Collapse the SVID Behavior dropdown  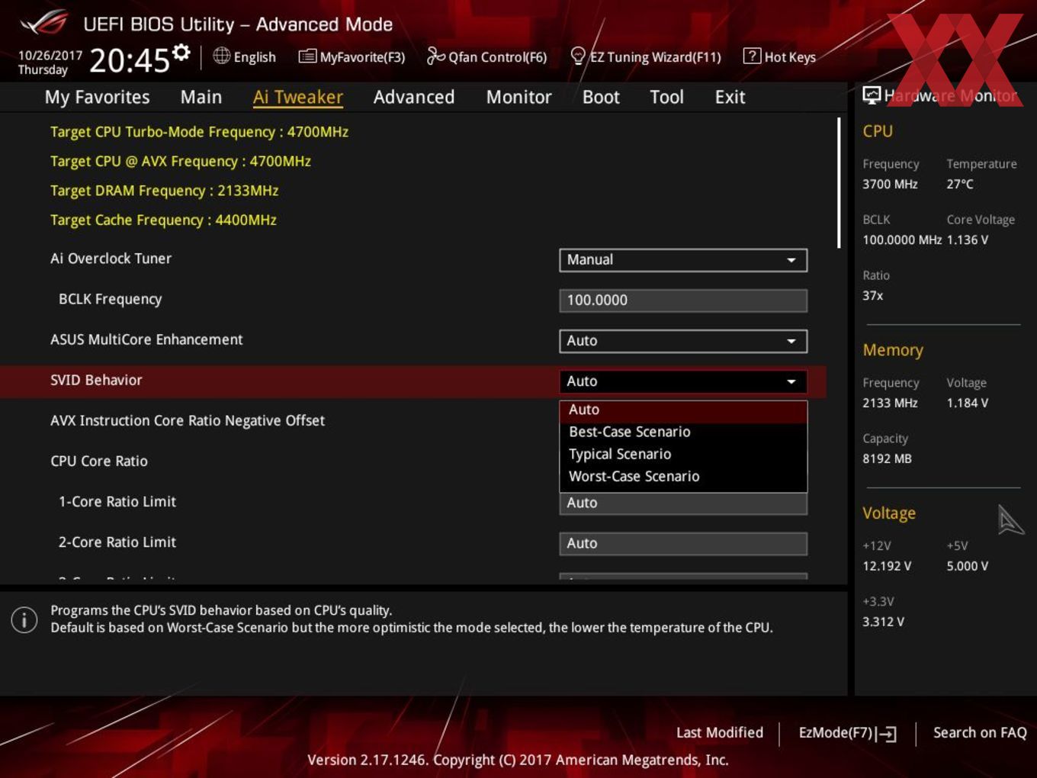(683, 381)
